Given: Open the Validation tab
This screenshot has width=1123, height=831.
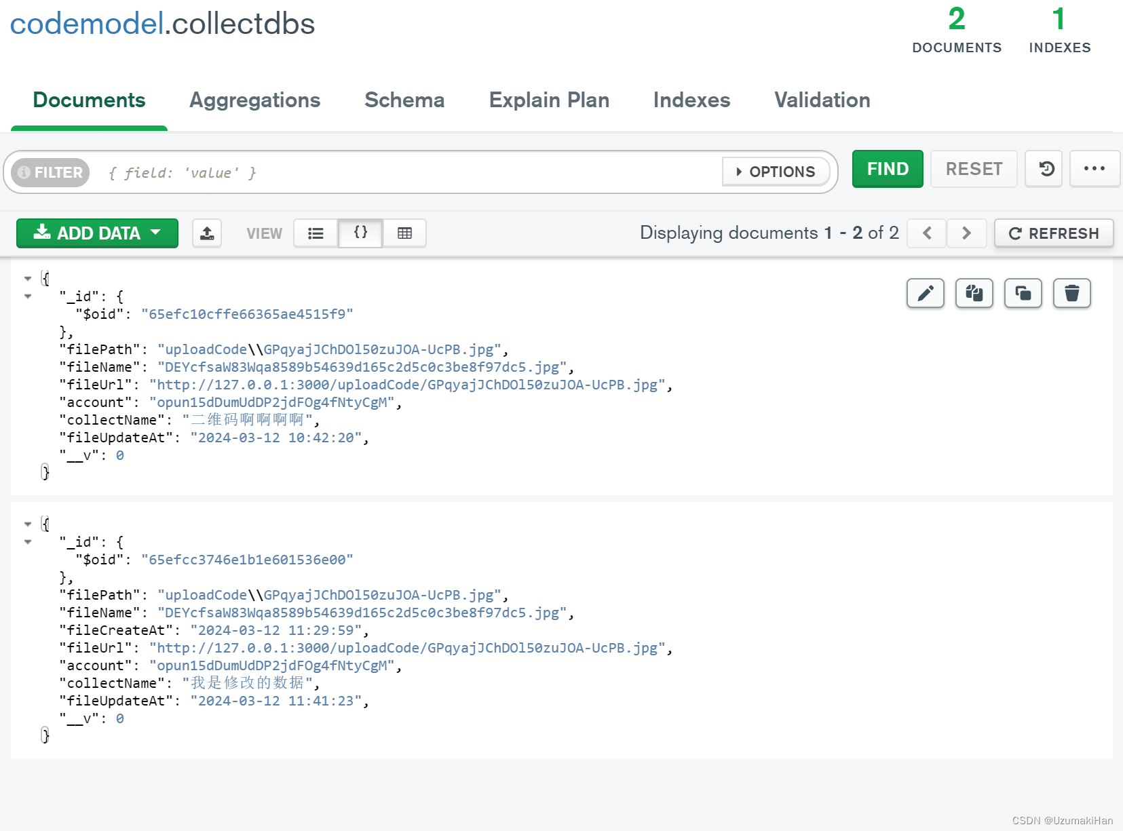Looking at the screenshot, I should 822,100.
